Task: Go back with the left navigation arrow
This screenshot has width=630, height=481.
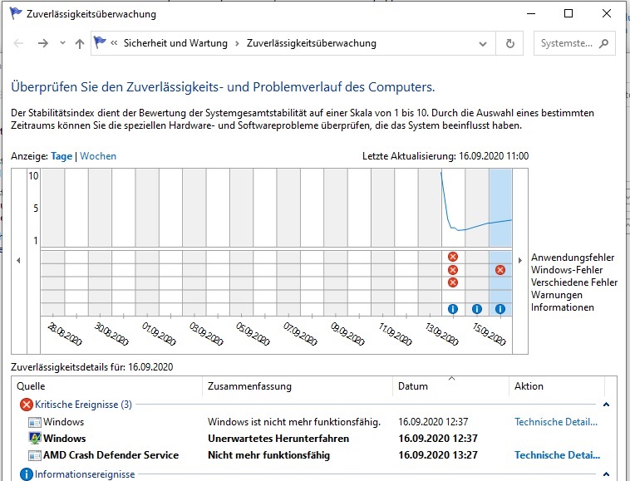Action: click(18, 43)
